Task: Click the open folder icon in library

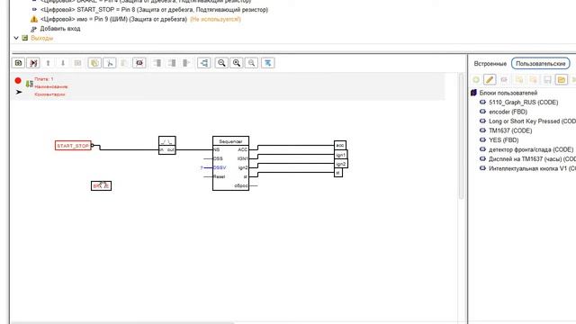Action: click(x=562, y=79)
